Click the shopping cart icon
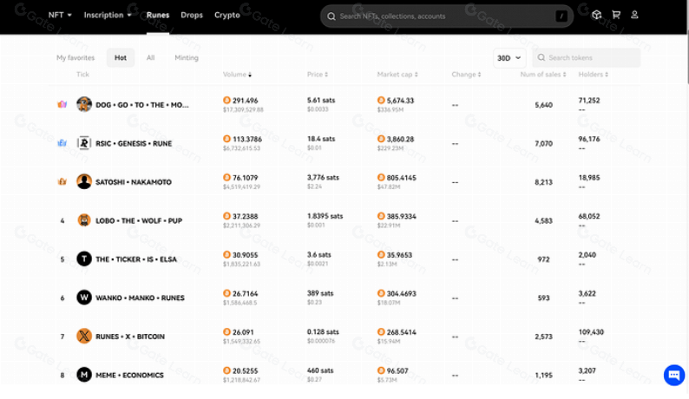This screenshot has width=689, height=399. [616, 15]
